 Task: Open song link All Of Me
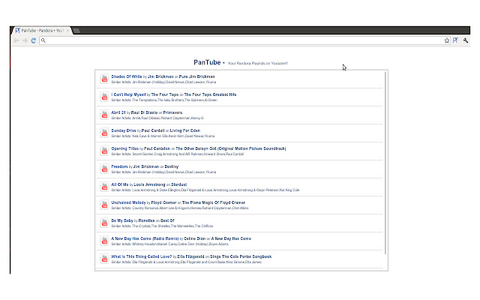point(120,184)
